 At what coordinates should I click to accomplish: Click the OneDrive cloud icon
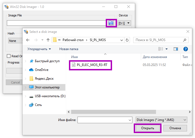point(31,70)
